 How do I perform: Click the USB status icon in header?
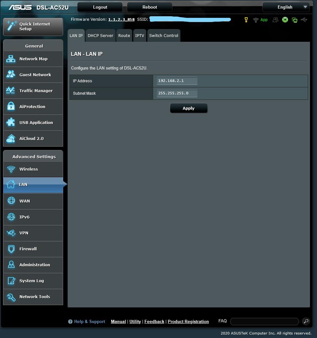coord(304,20)
